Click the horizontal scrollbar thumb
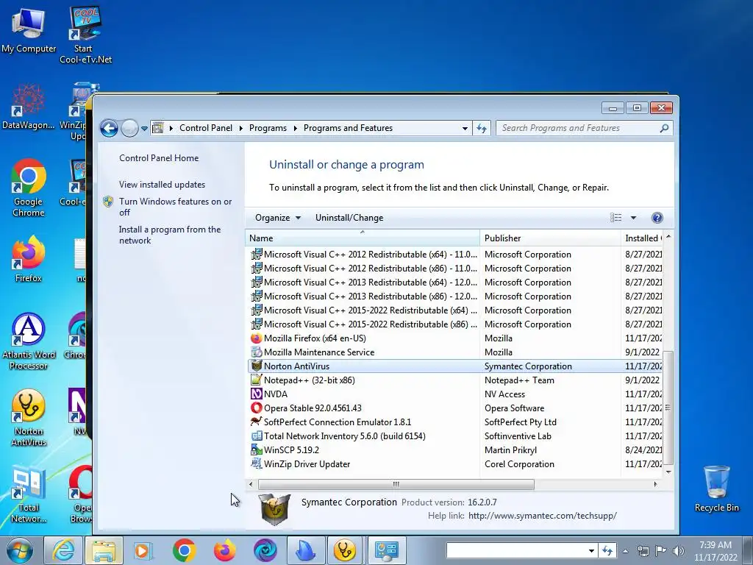The height and width of the screenshot is (565, 753). (x=396, y=484)
